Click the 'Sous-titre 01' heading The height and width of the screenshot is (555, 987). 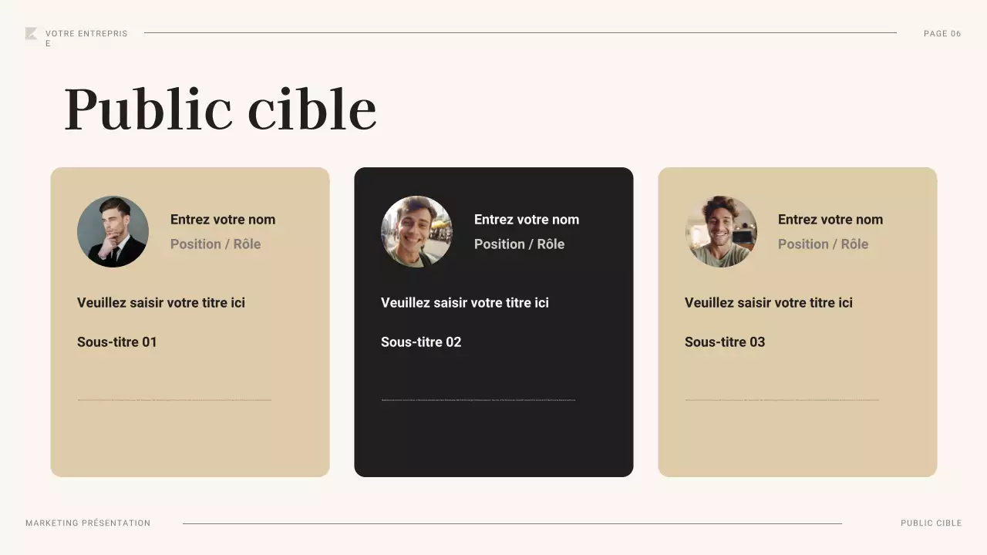[x=117, y=342]
